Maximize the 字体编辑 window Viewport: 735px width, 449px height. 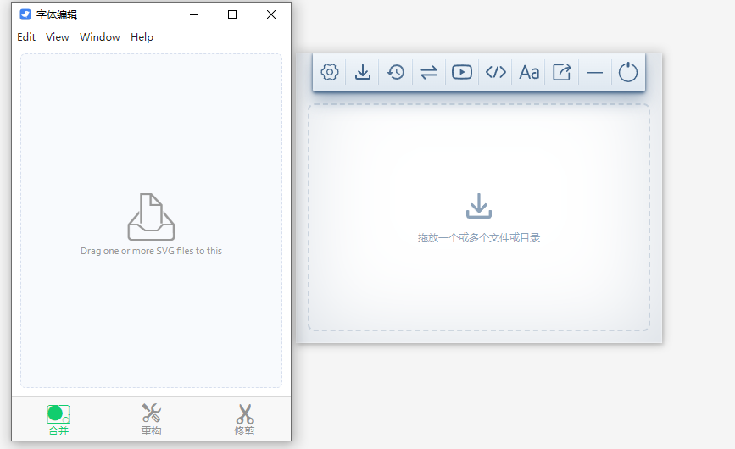232,14
